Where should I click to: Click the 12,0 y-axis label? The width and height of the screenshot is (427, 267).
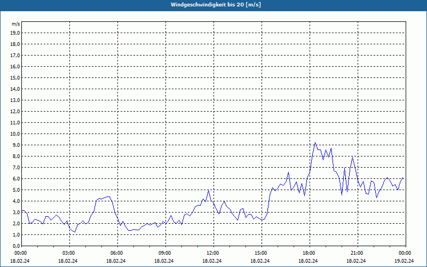15,112
